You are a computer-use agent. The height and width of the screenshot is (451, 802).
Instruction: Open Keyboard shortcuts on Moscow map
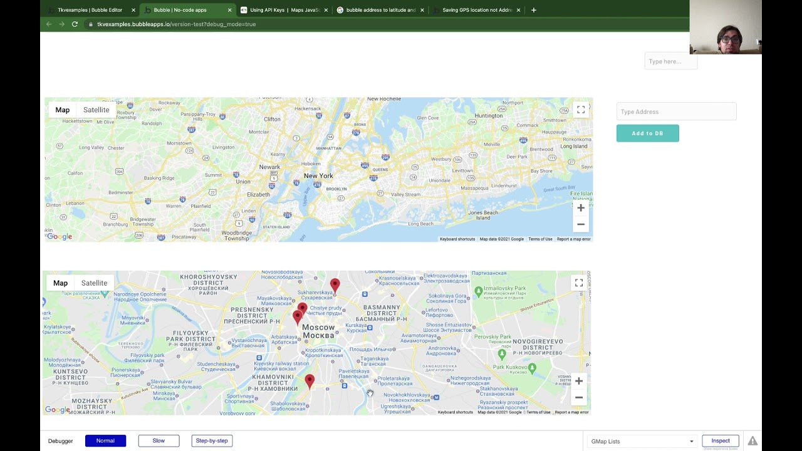point(456,412)
